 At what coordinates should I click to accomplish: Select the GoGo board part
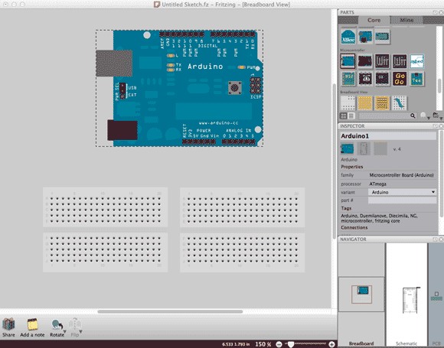(400, 79)
